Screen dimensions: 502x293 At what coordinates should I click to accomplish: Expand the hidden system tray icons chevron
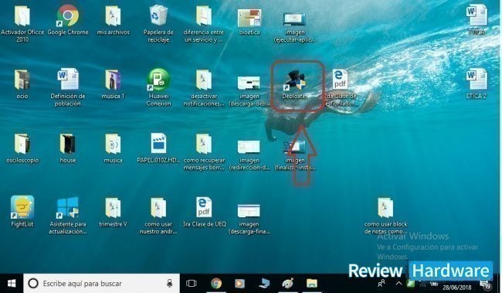pyautogui.click(x=399, y=284)
